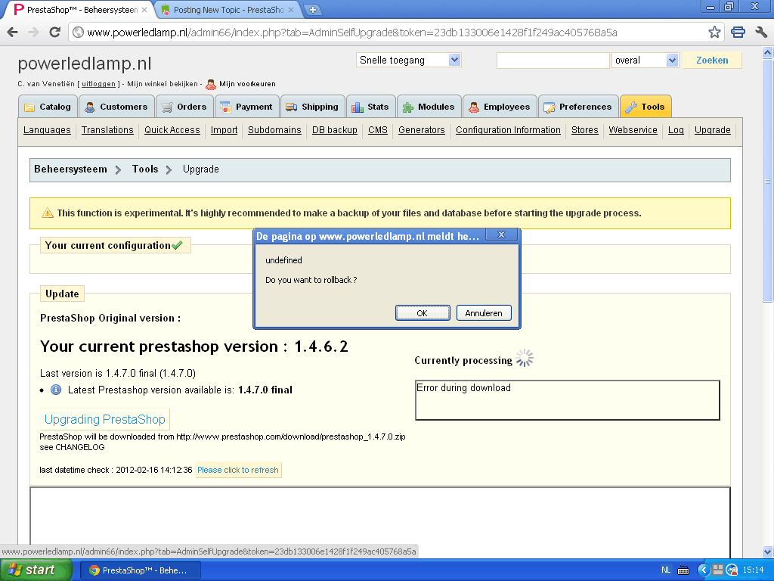Open the Quick Access submenu link

click(x=172, y=130)
